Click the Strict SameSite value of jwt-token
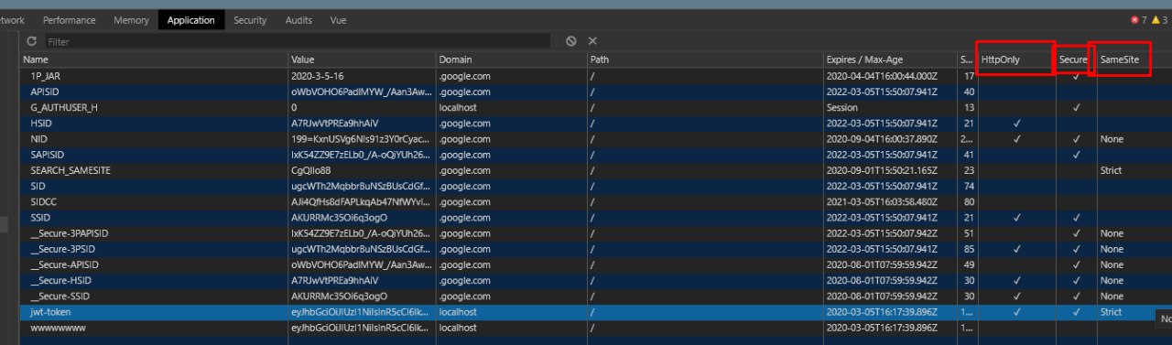Screen dimensions: 1172x345 tap(1111, 312)
